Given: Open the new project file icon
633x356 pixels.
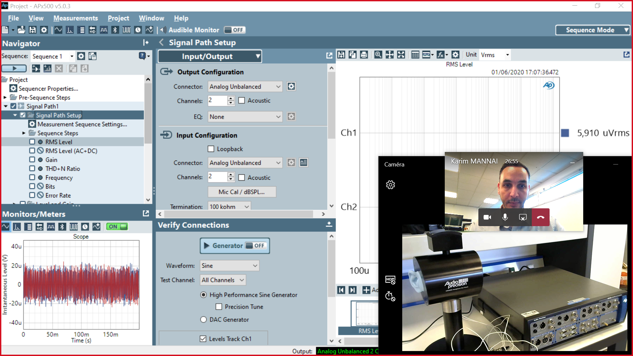Looking at the screenshot, I should (x=5, y=30).
